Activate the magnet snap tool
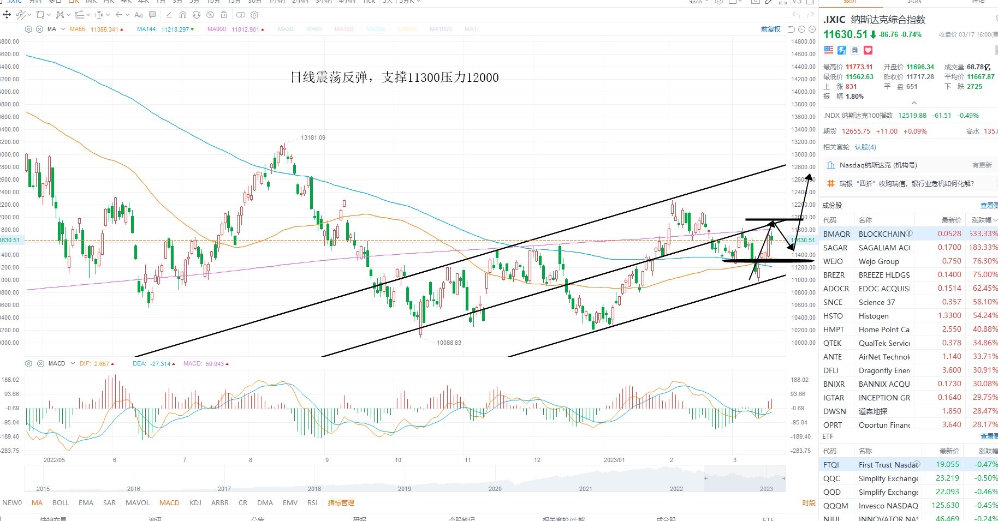Viewport: 998px width, 521px height. point(183,15)
